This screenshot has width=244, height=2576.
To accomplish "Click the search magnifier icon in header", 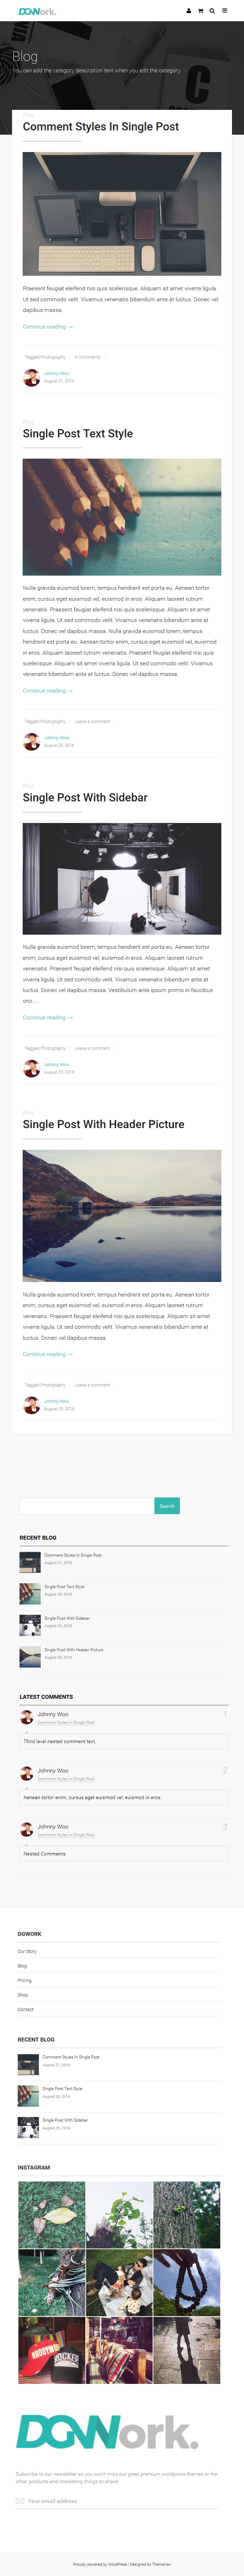I will click(x=212, y=11).
